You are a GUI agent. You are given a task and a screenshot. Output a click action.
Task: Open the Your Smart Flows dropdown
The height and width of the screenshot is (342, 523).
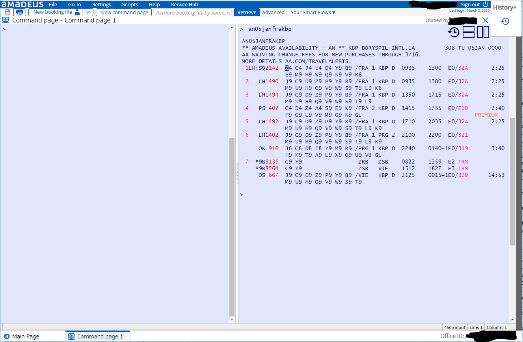313,12
